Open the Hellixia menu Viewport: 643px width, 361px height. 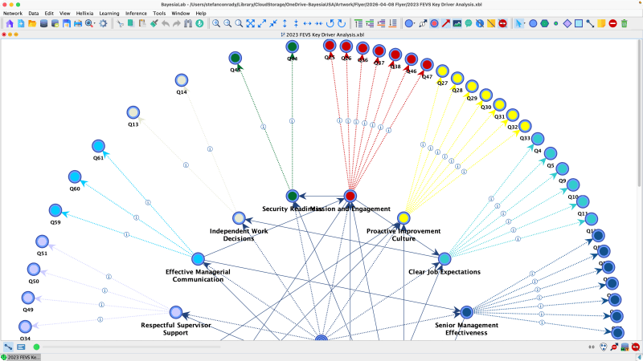click(84, 13)
